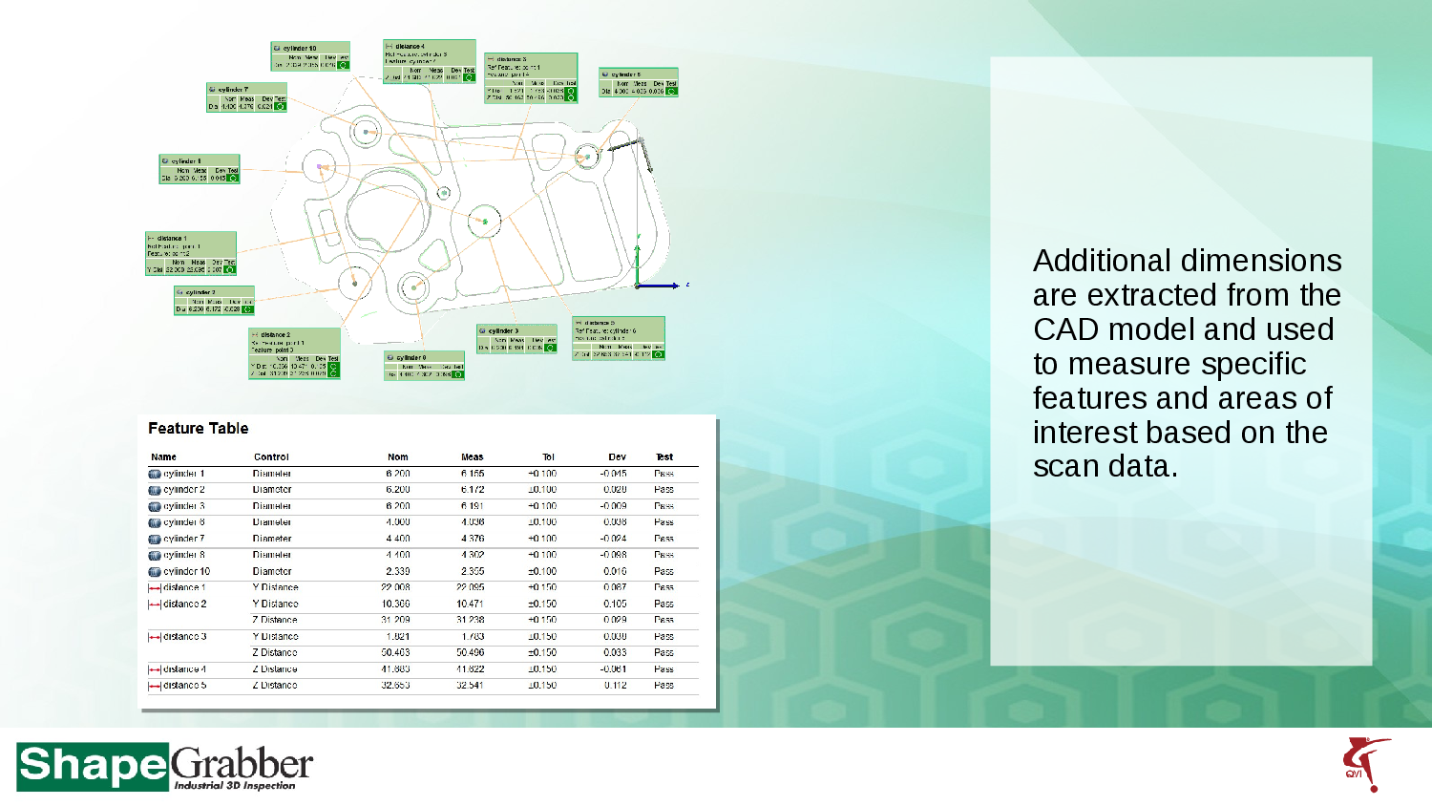
Task: Click the cylinder 1 icon in Feature Table
Action: click(x=155, y=474)
